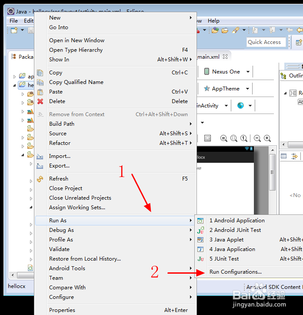The image size is (303, 315).
Task: Click the zoom to 100% icon
Action: click(244, 138)
